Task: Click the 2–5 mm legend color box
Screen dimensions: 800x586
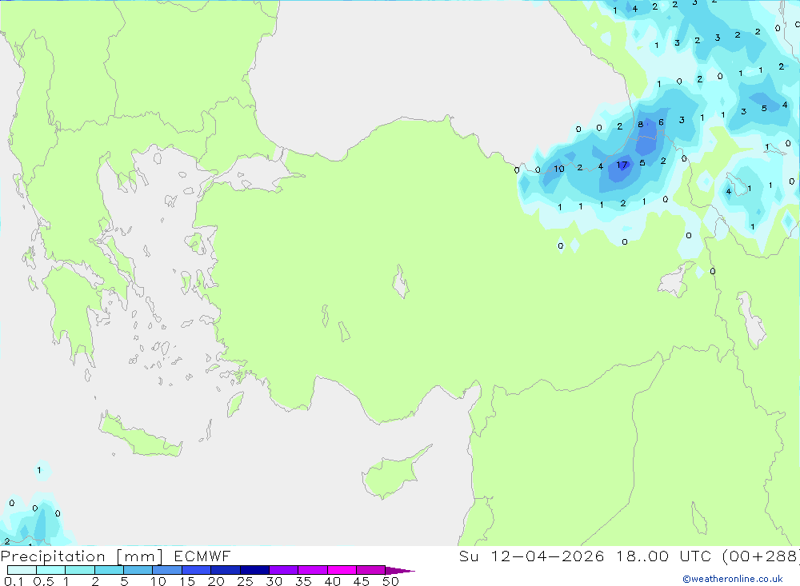Action: [x=109, y=570]
